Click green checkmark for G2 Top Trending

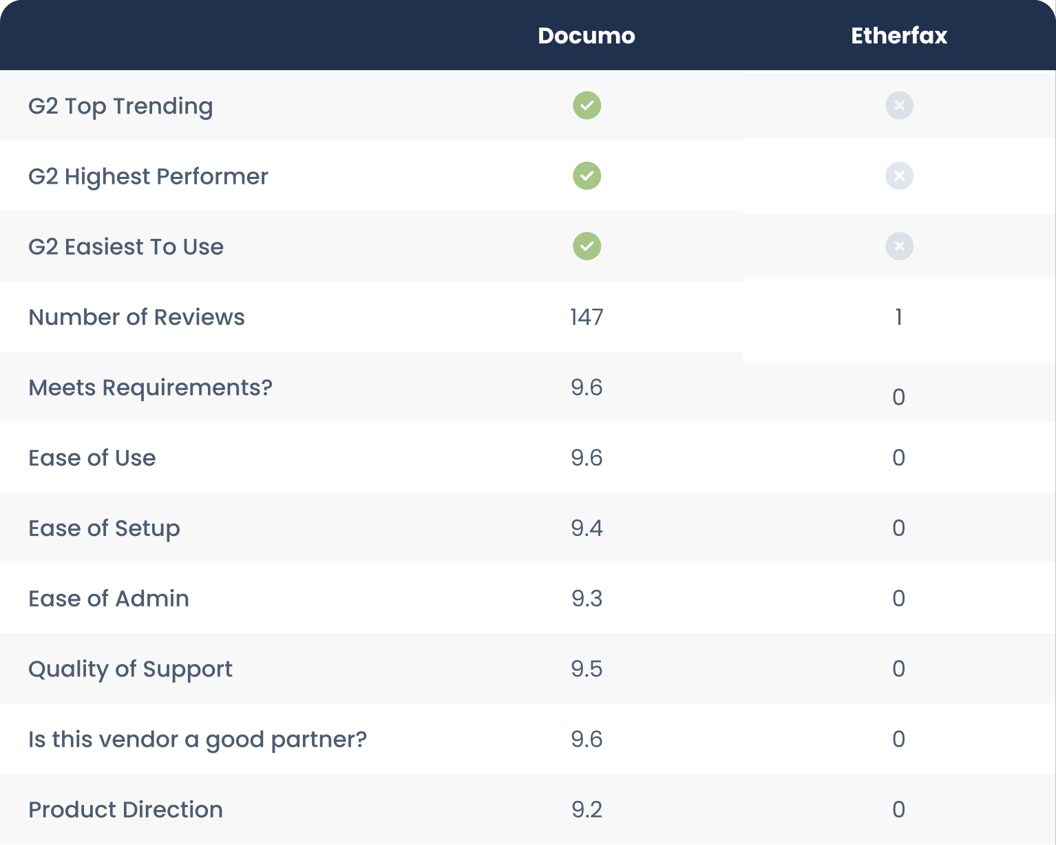(x=587, y=105)
